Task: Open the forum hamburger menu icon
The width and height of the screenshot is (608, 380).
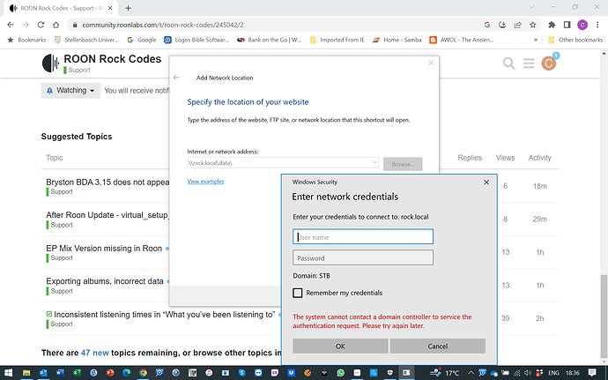Action: (x=530, y=63)
